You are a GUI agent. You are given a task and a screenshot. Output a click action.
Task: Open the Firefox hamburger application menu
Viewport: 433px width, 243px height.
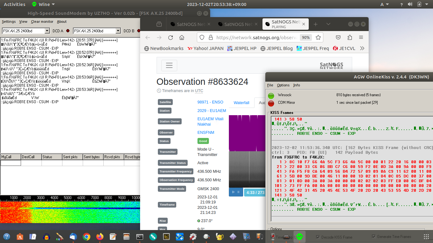(x=361, y=37)
